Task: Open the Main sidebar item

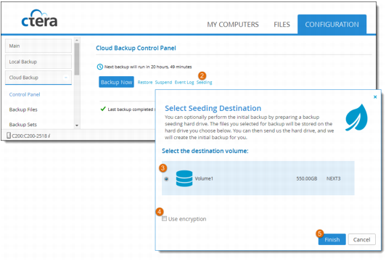Action: [x=38, y=46]
